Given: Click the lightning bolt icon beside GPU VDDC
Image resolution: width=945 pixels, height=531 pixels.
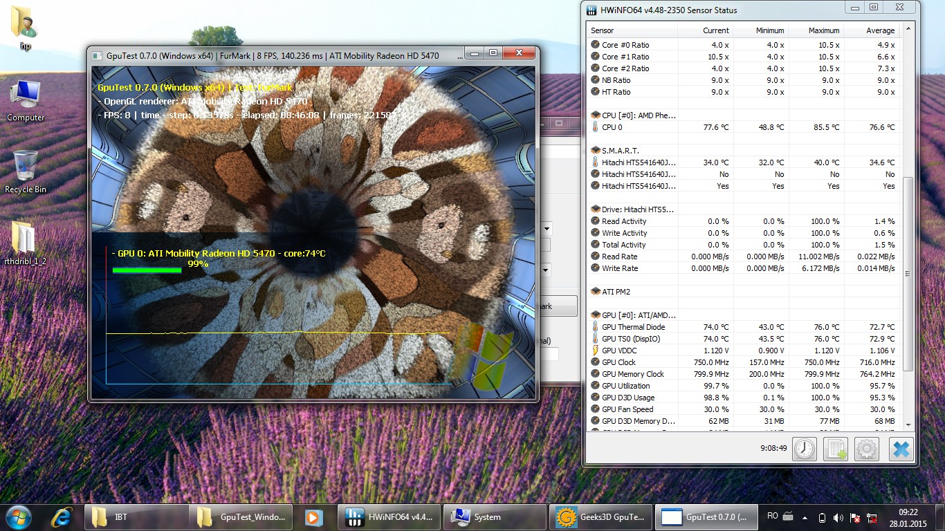Looking at the screenshot, I should [595, 351].
